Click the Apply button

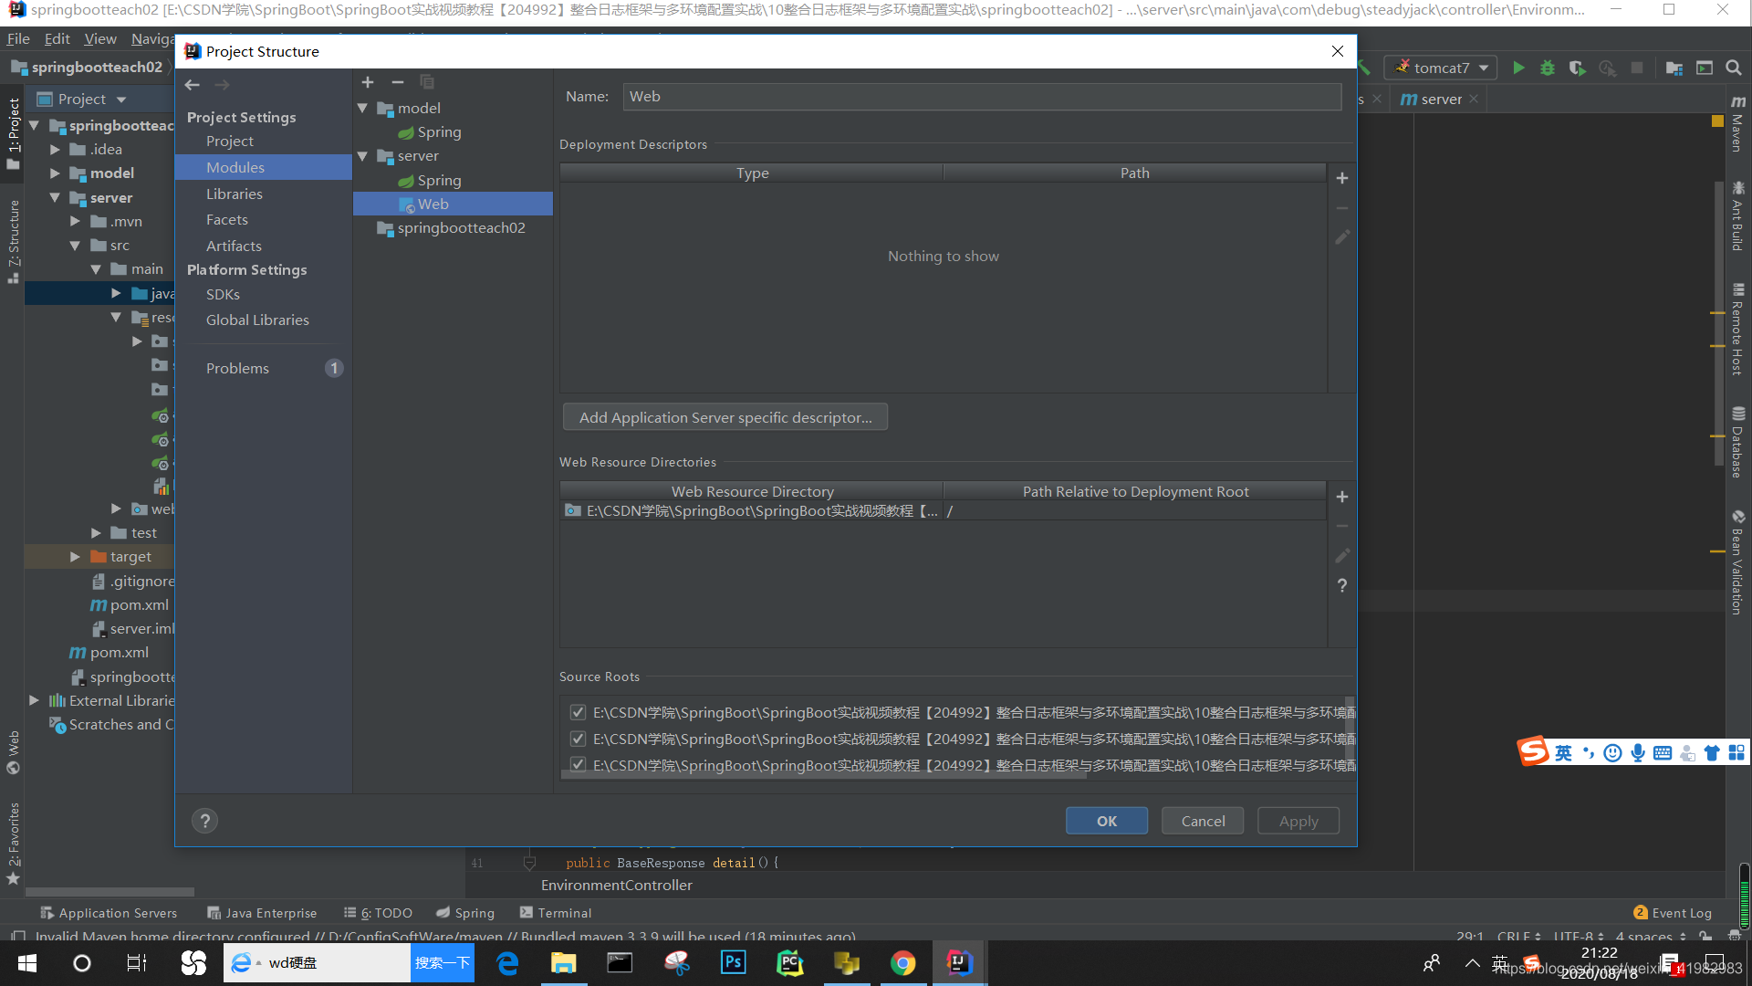[1298, 821]
